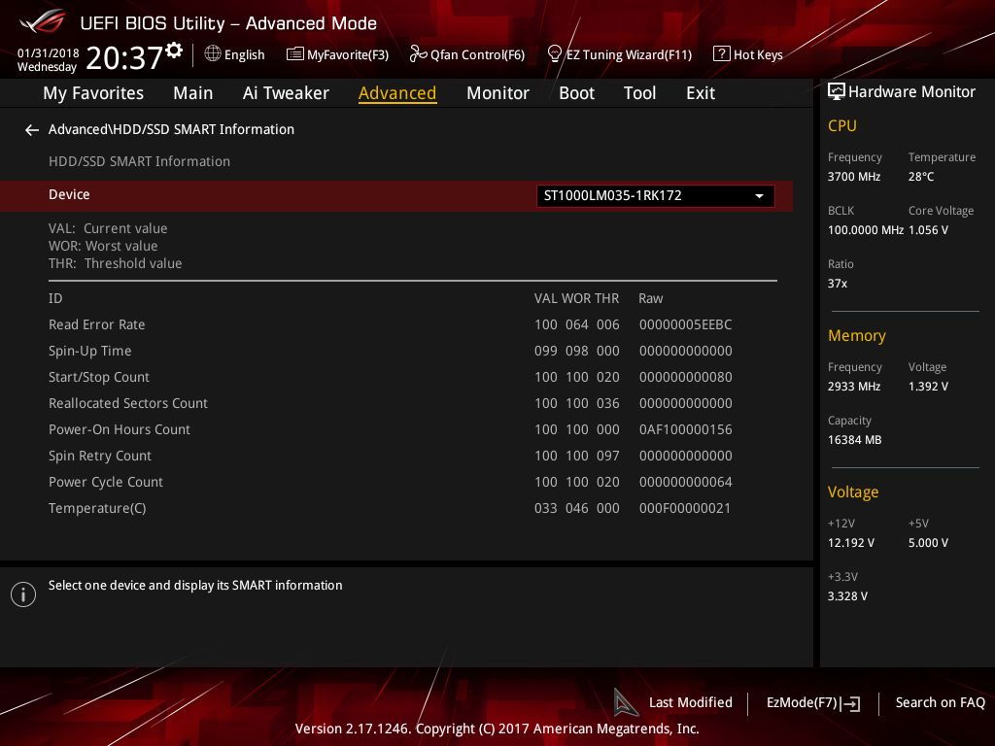Open the Monitor tab
Image resolution: width=995 pixels, height=746 pixels.
coord(497,93)
